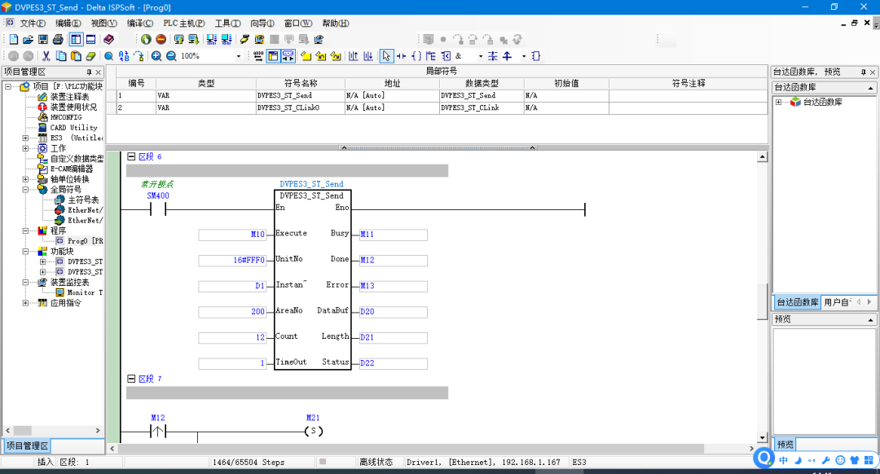Click the Download to PLC icon

click(x=194, y=39)
